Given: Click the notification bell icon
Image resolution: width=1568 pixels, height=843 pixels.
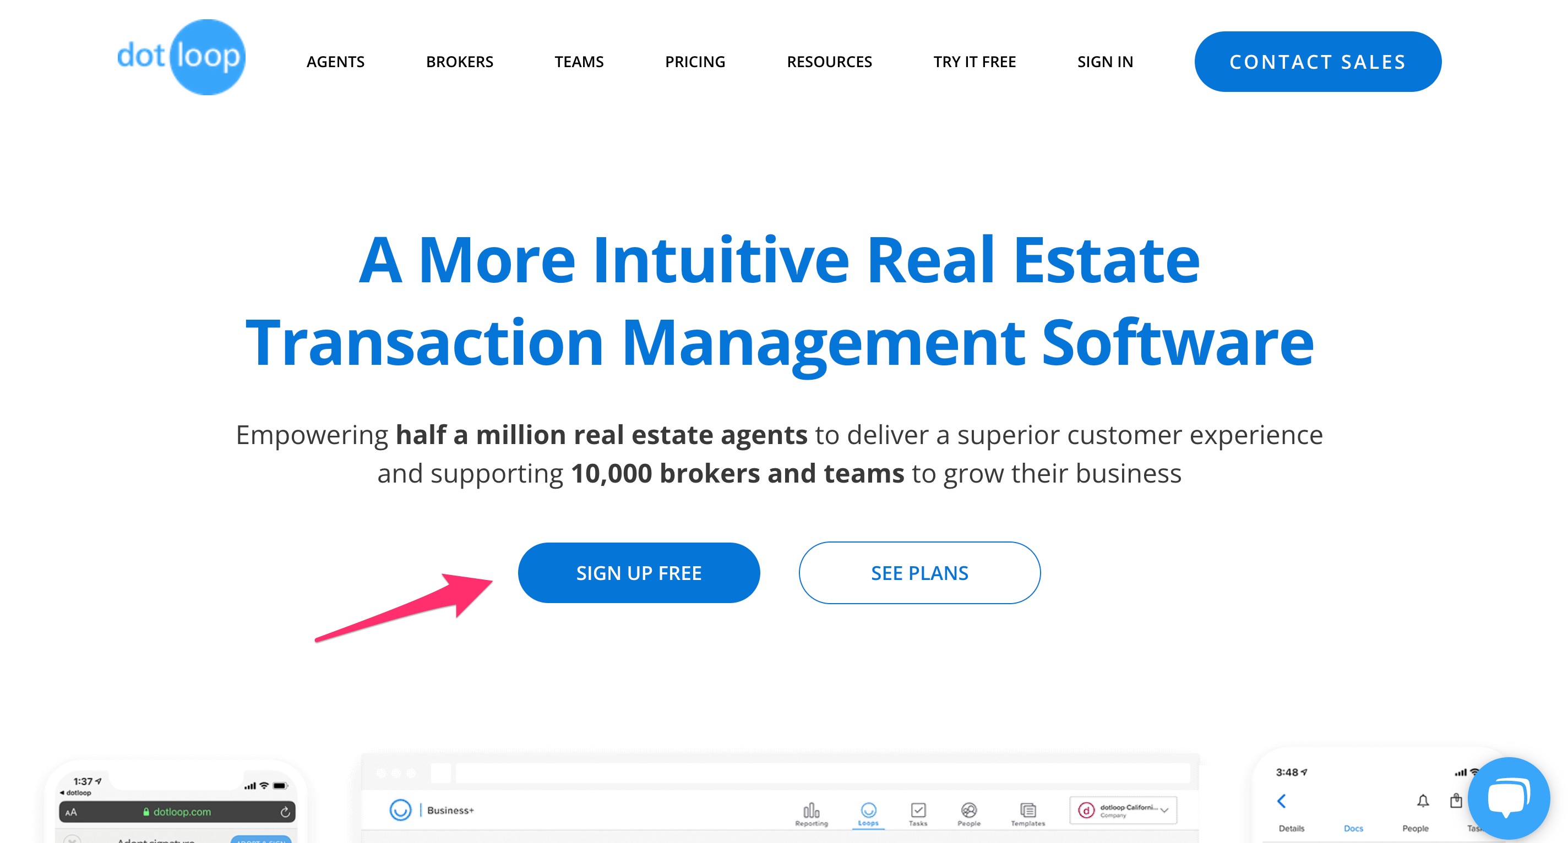Looking at the screenshot, I should [x=1423, y=801].
